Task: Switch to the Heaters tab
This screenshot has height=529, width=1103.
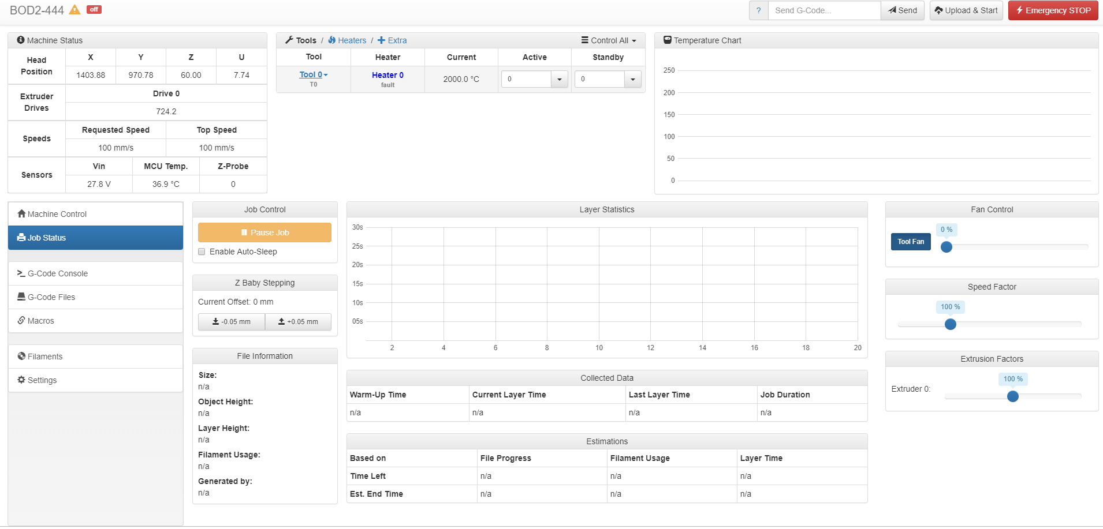Action: point(347,40)
